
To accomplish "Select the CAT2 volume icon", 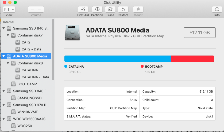I will click(x=18, y=42).
